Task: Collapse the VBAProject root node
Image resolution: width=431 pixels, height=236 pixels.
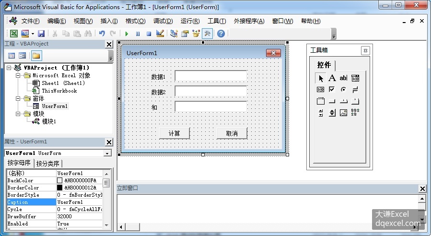Action: [9, 68]
